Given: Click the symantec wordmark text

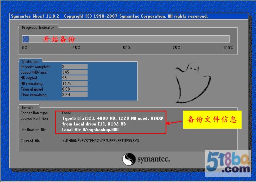Looking at the screenshot, I should coord(154,159).
